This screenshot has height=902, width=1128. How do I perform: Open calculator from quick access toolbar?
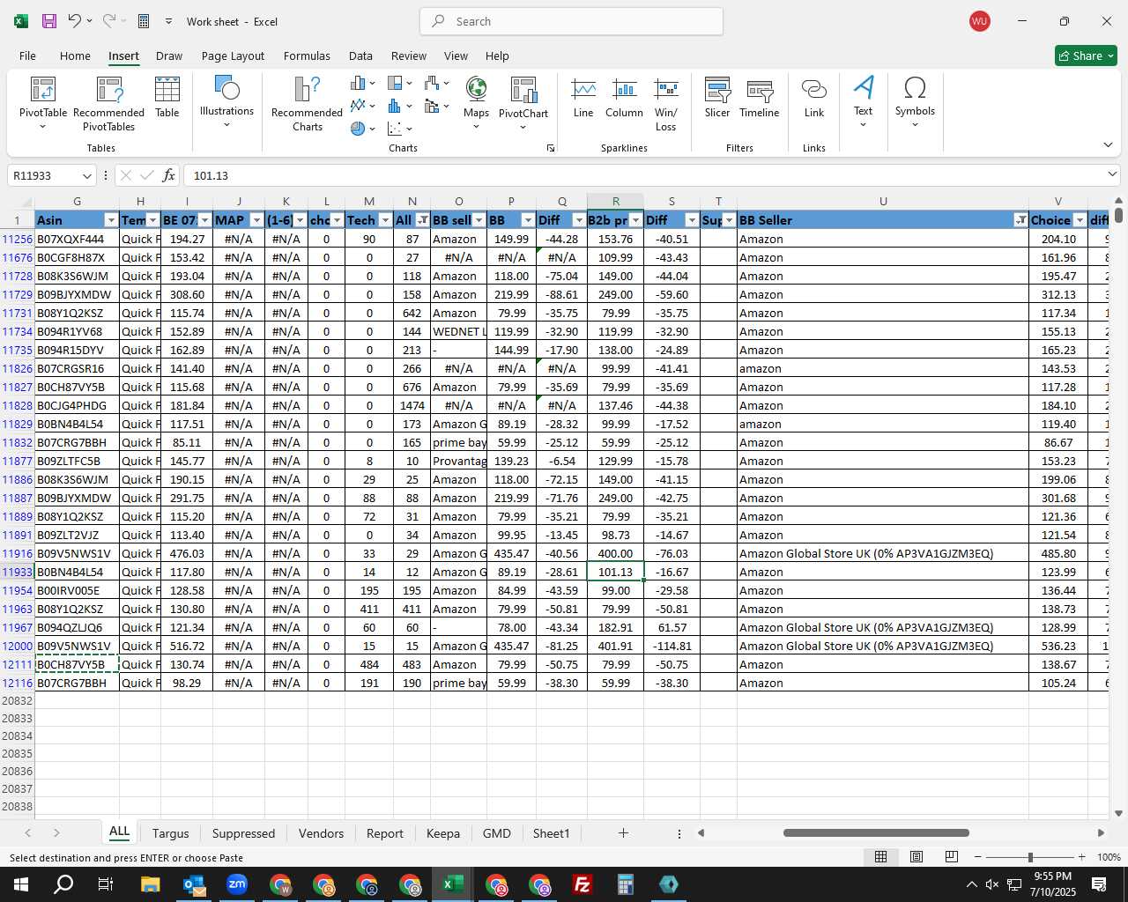[144, 21]
